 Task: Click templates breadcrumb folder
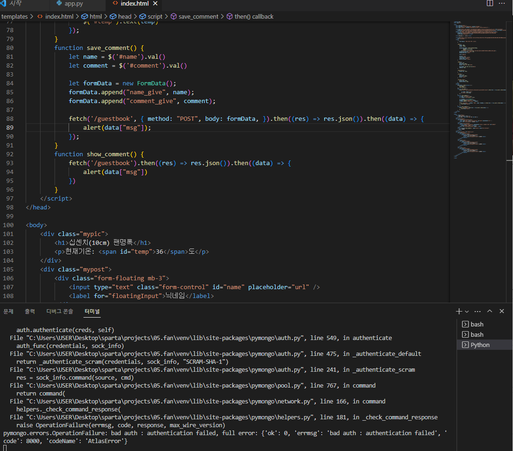(15, 16)
